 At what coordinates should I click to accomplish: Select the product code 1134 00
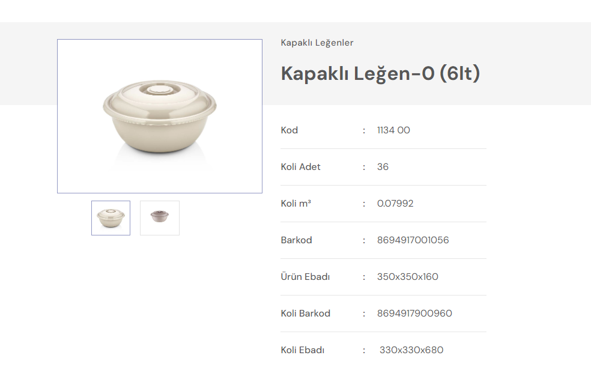tap(393, 130)
